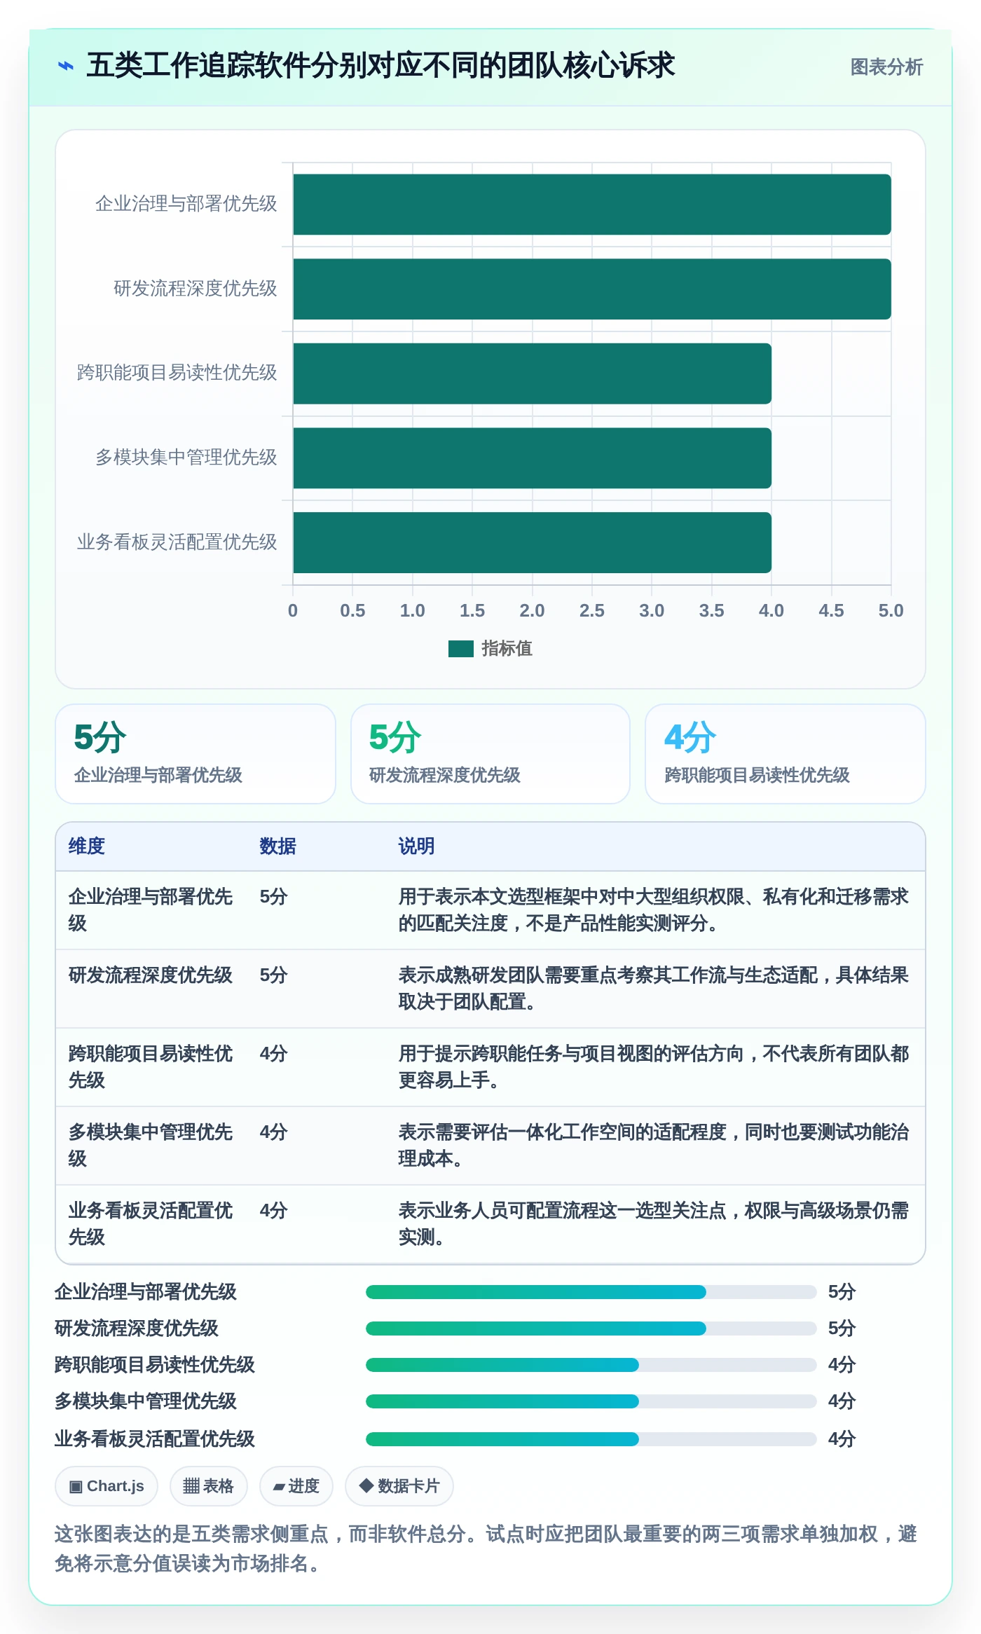
Task: Click table cell 跨职能项目易读性优先级
Action: click(x=151, y=1067)
